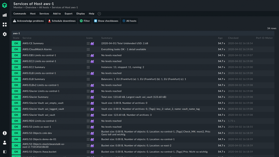Screen dimensions: 279x157
Task: Click 'Instances: 13, stopped: 11, running: 2' summary
Action: [123, 67]
